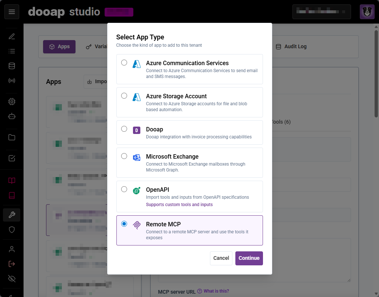Screen dimensions: 379x297
Task: Select the Microsoft Exchange radio button
Action: (124, 156)
